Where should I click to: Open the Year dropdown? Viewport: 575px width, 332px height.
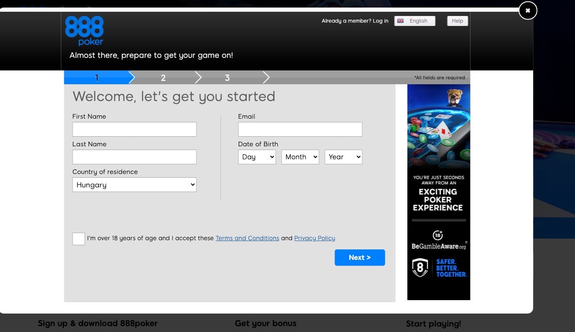(x=343, y=157)
